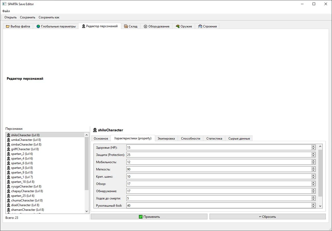The image size is (332, 231).
Task: Select spartan_1 (Lvl 7) in the list
Action: 45,177
